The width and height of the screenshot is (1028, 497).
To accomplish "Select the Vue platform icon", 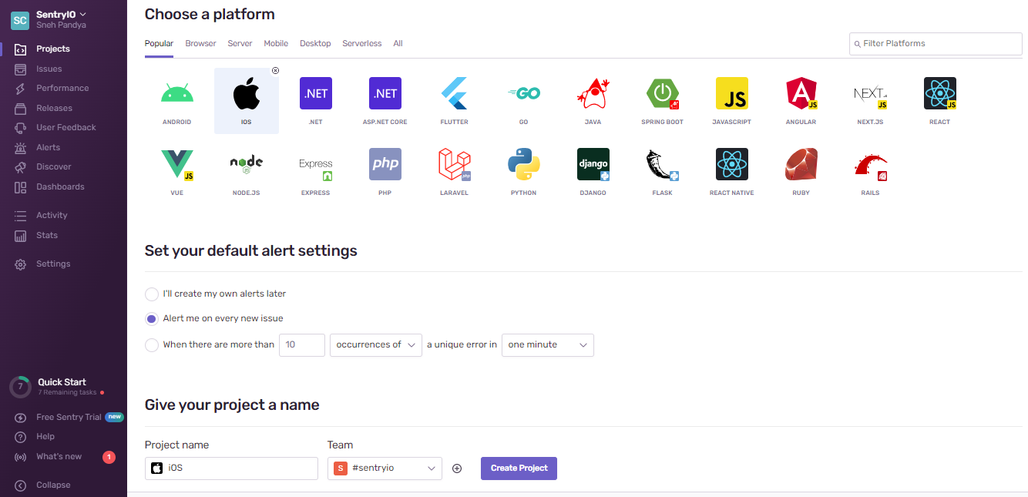I will coord(176,164).
